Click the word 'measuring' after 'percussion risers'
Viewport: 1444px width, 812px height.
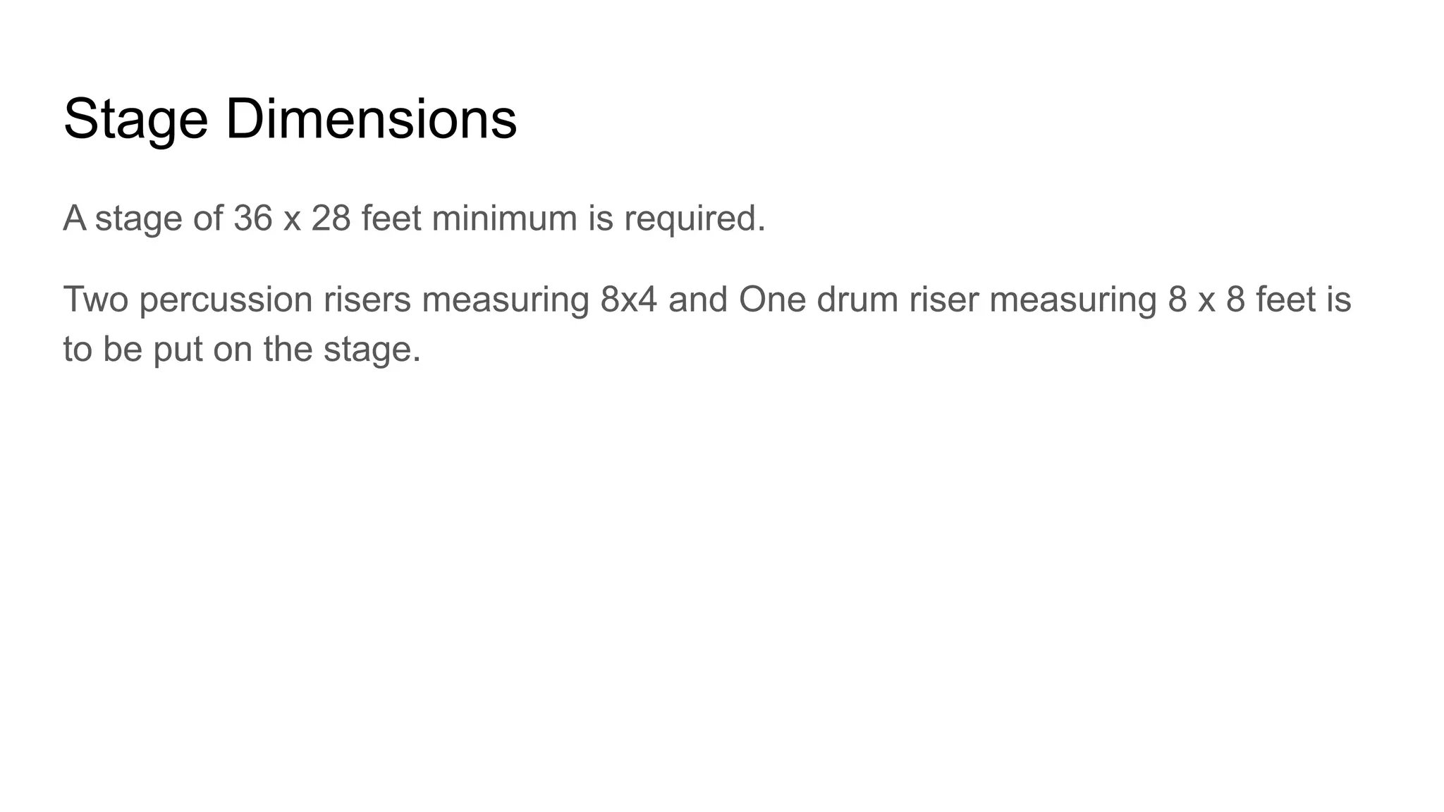tap(506, 300)
